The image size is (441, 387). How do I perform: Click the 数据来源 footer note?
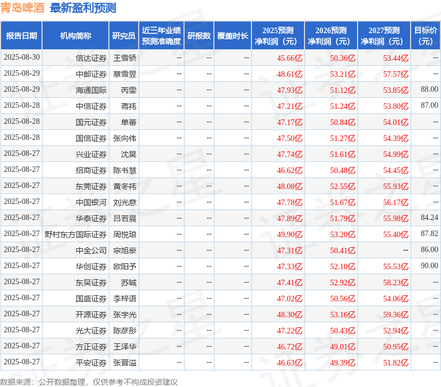pos(89,382)
